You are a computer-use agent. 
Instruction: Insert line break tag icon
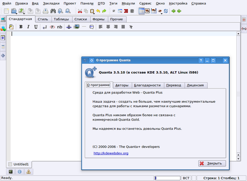(x=45, y=27)
